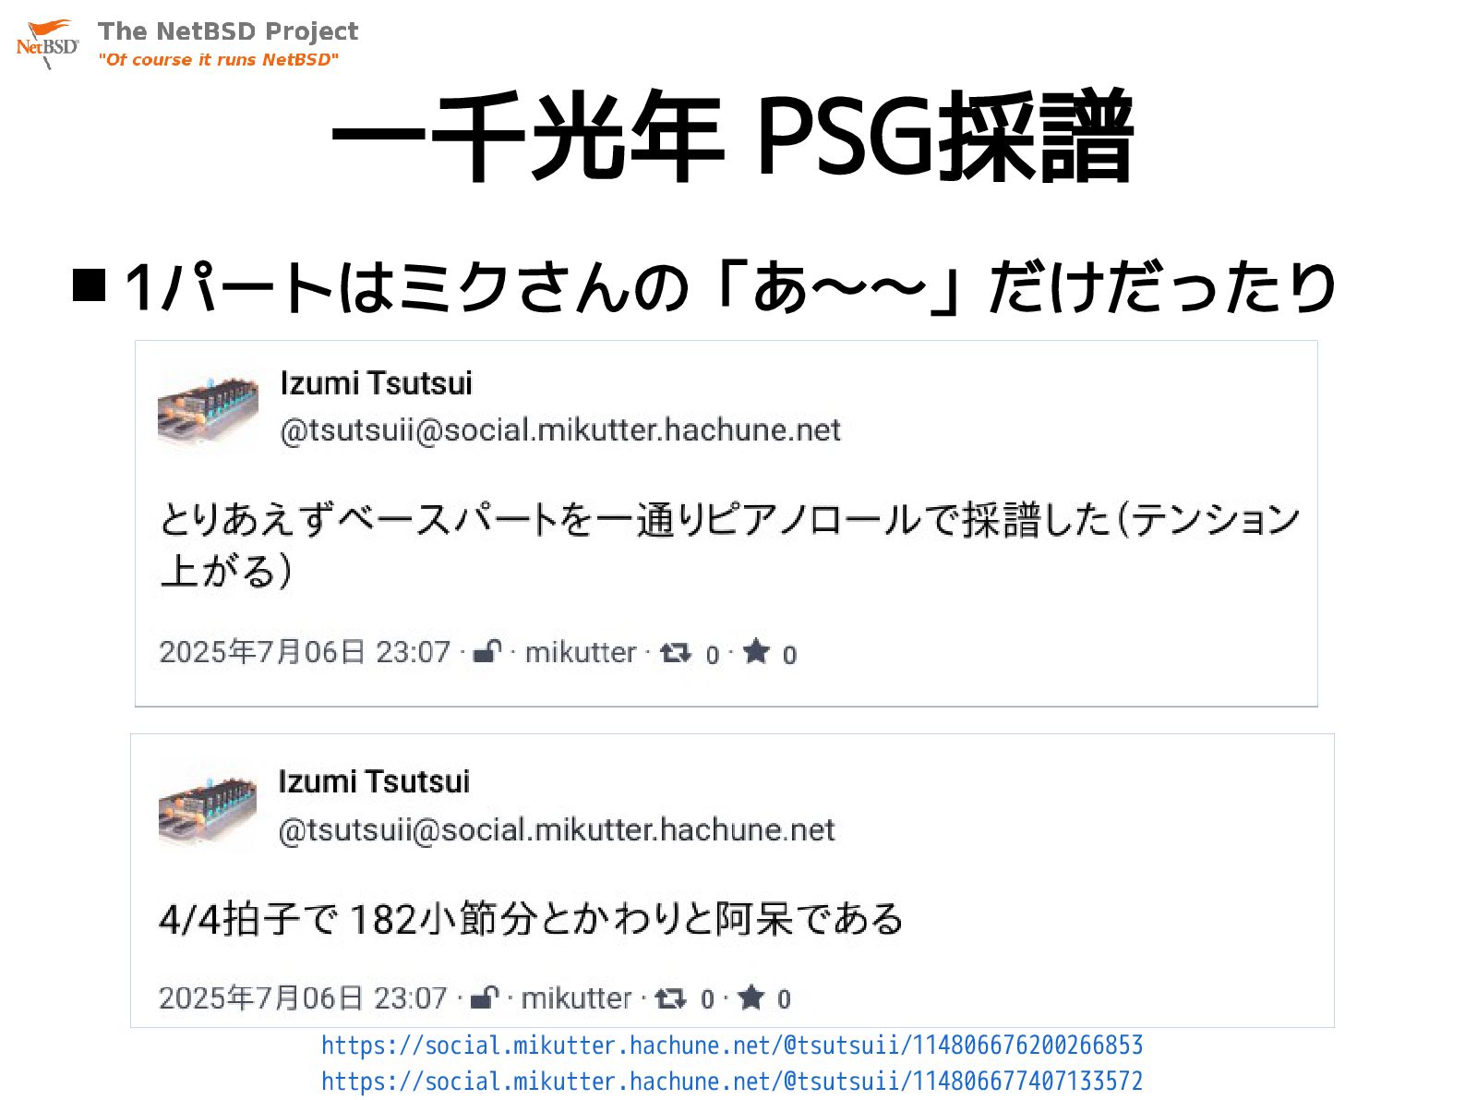Open the link ending in 114806676200266853

click(732, 1046)
